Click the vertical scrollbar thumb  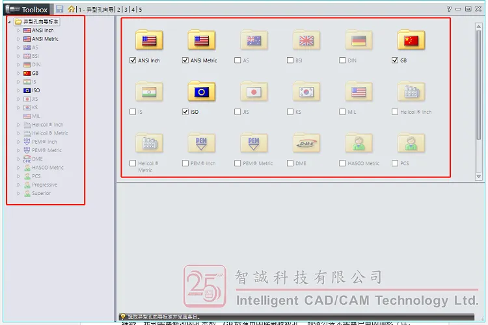coord(479,85)
